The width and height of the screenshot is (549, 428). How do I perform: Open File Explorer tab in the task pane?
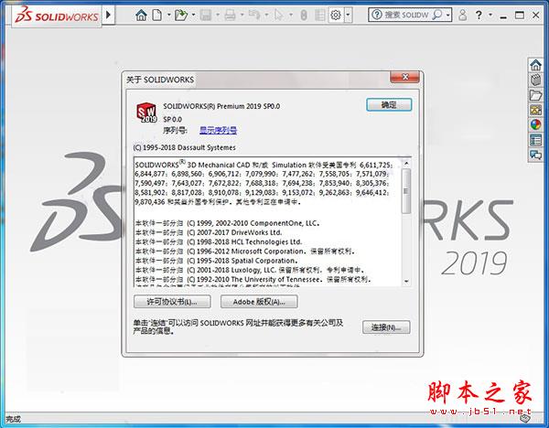point(535,95)
